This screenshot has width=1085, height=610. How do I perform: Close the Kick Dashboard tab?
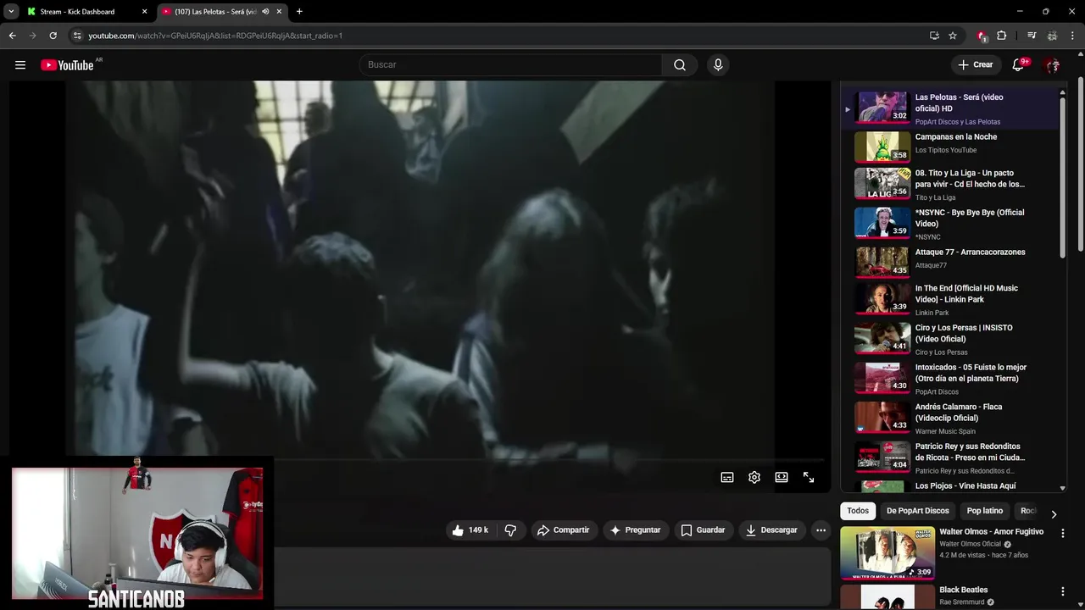[x=144, y=12]
